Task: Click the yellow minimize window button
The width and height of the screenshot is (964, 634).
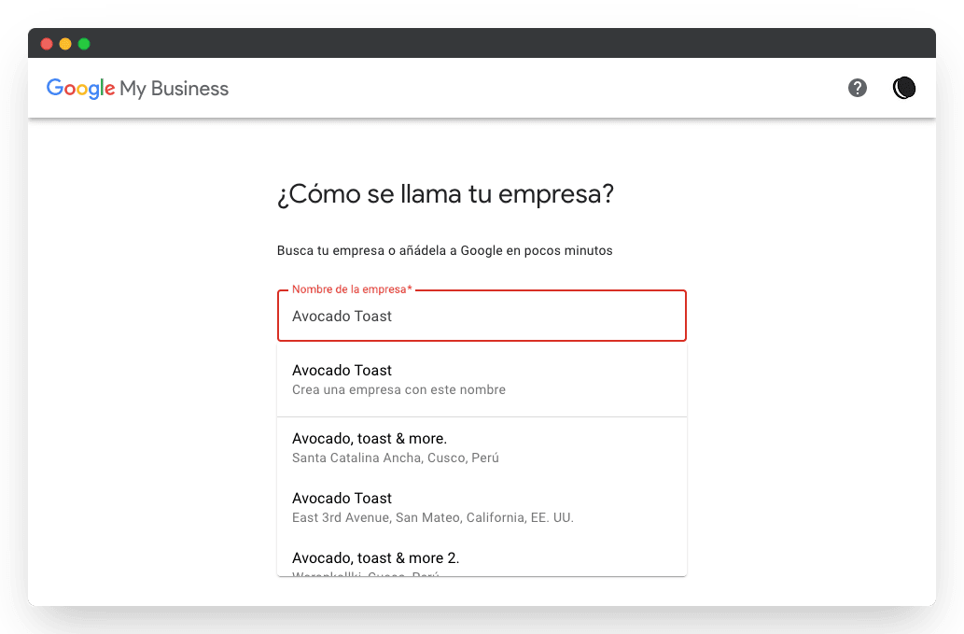Action: click(x=65, y=44)
